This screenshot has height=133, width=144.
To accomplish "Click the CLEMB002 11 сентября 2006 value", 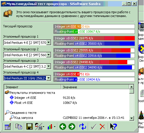I will [x=94, y=118].
